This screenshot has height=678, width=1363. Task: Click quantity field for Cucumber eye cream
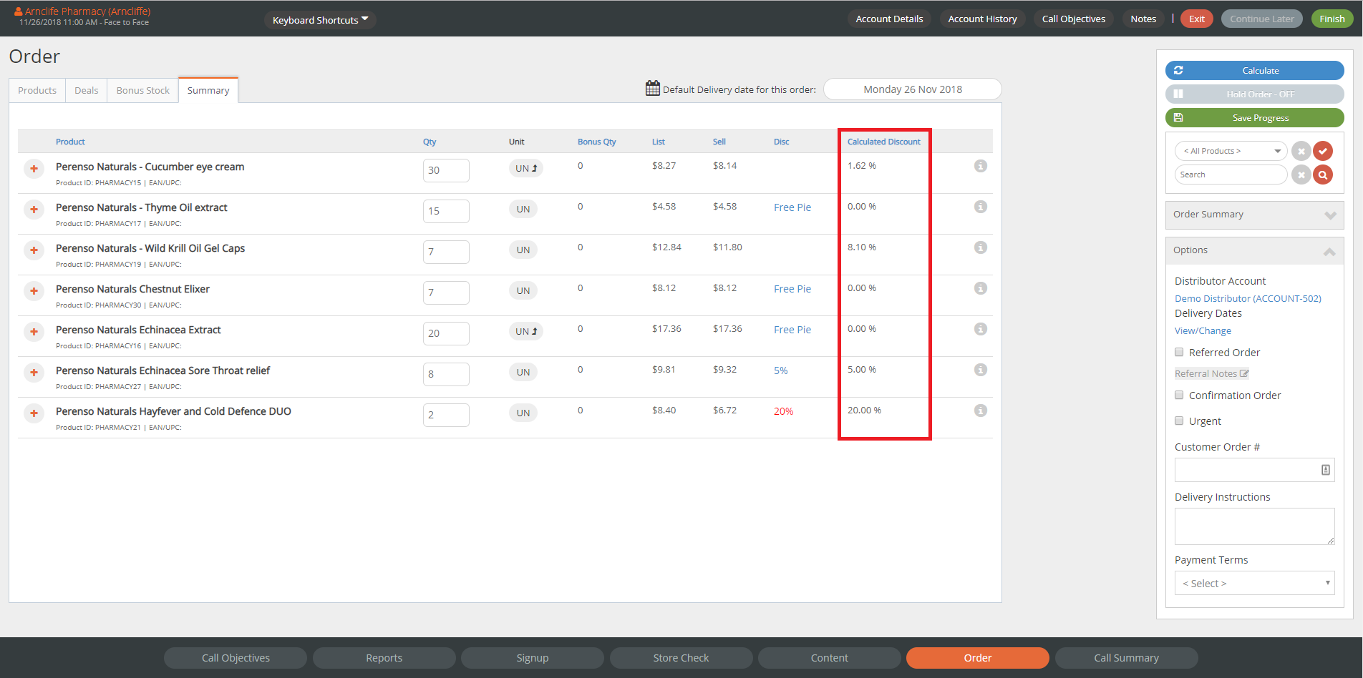[446, 170]
